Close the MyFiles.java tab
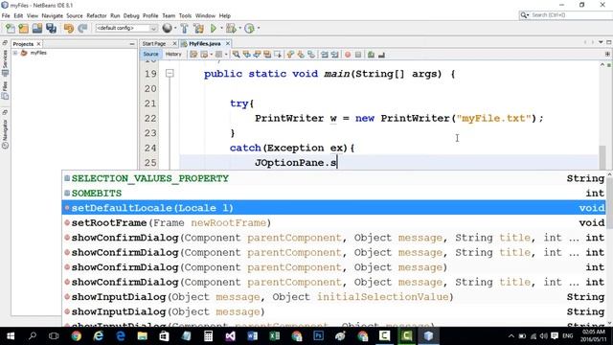This screenshot has width=613, height=345. click(228, 43)
